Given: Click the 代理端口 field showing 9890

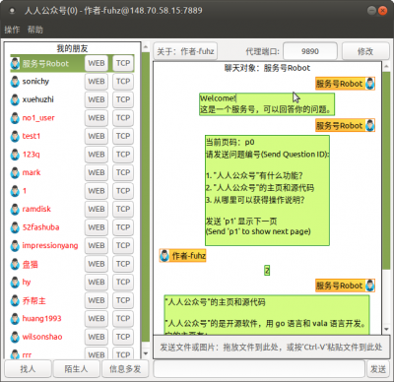Looking at the screenshot, I should [310, 51].
